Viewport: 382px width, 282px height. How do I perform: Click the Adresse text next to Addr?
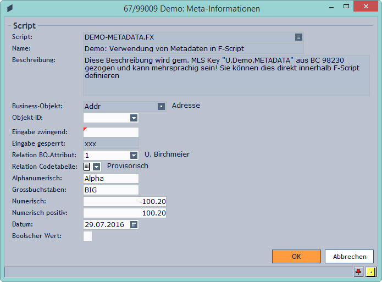pyautogui.click(x=186, y=106)
